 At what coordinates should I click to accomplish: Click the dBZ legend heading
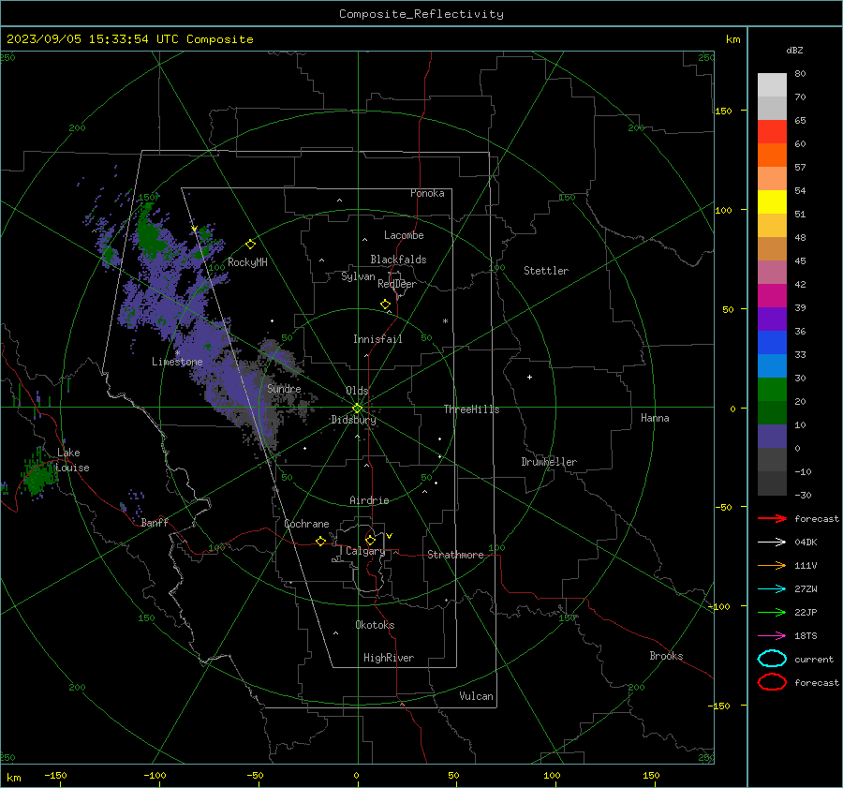tap(794, 50)
